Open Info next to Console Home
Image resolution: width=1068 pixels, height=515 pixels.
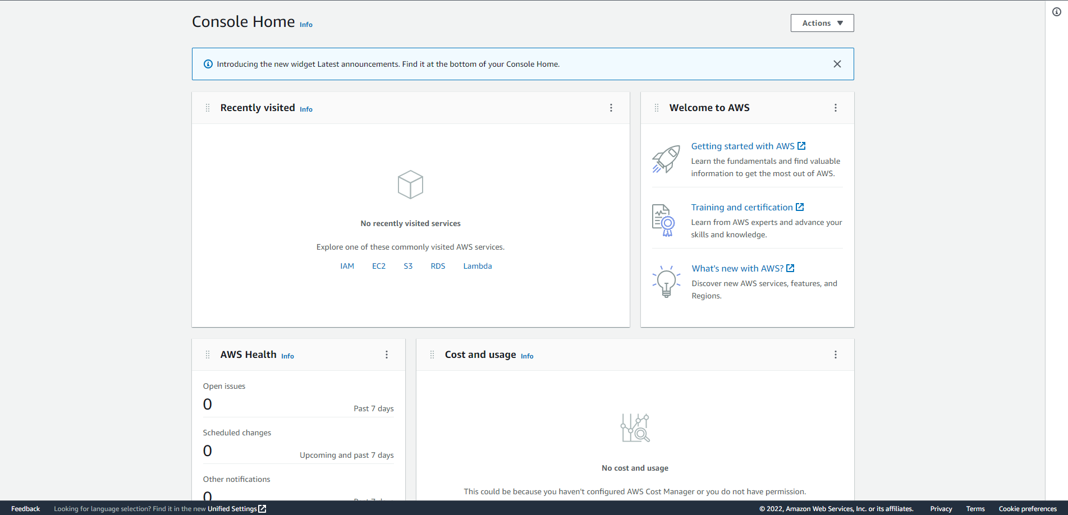pyautogui.click(x=306, y=25)
